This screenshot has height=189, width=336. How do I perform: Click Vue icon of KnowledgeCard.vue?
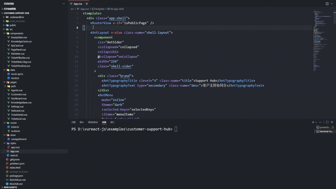tap(8, 42)
